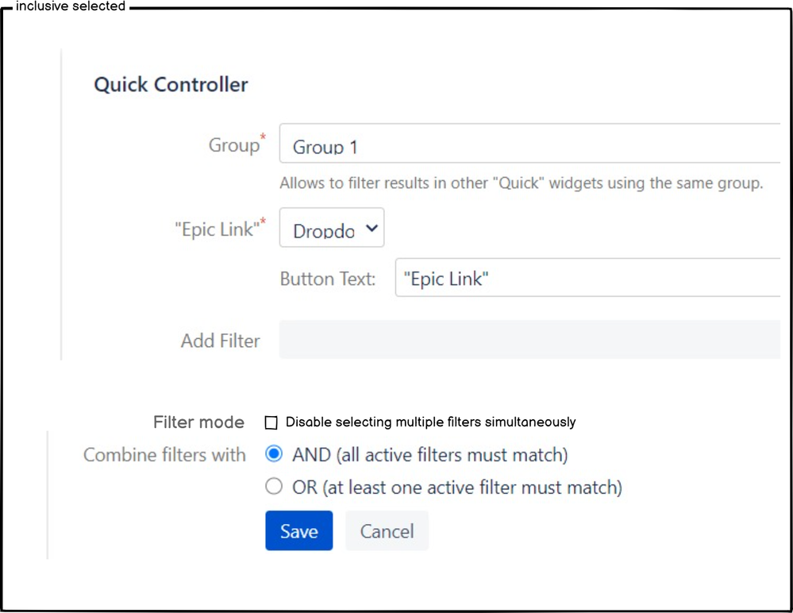Enable disable selecting multiple filters simultaneously
The height and width of the screenshot is (613, 793).
271,422
